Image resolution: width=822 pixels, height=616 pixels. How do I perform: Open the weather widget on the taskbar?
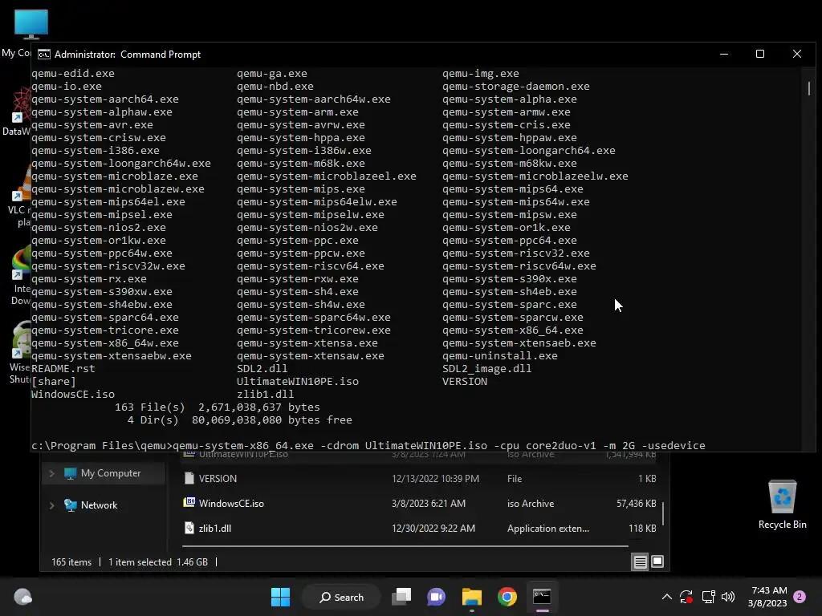22,597
